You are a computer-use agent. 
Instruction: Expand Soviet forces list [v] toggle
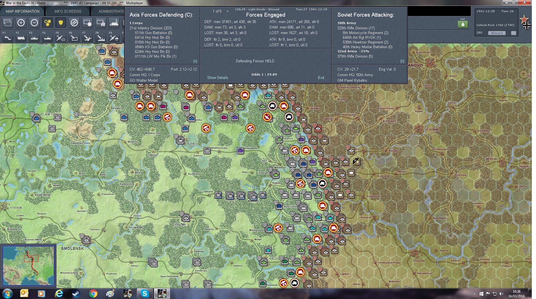[x=402, y=61]
